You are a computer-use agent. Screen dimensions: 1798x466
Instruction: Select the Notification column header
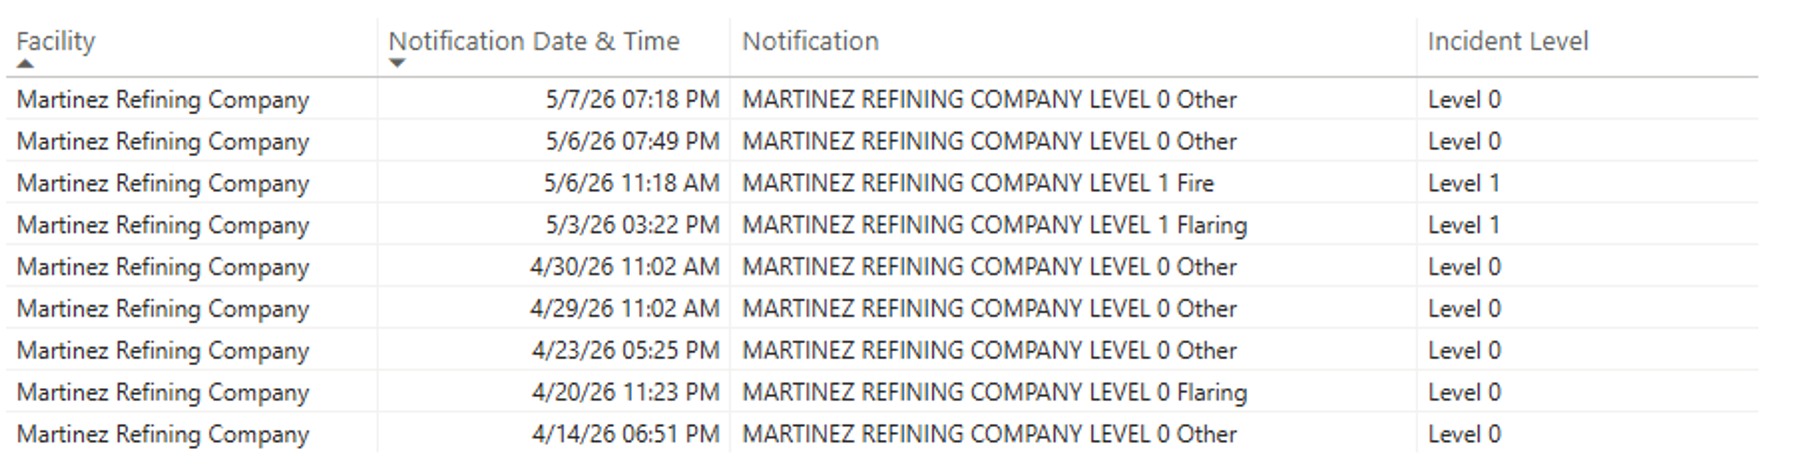(811, 41)
